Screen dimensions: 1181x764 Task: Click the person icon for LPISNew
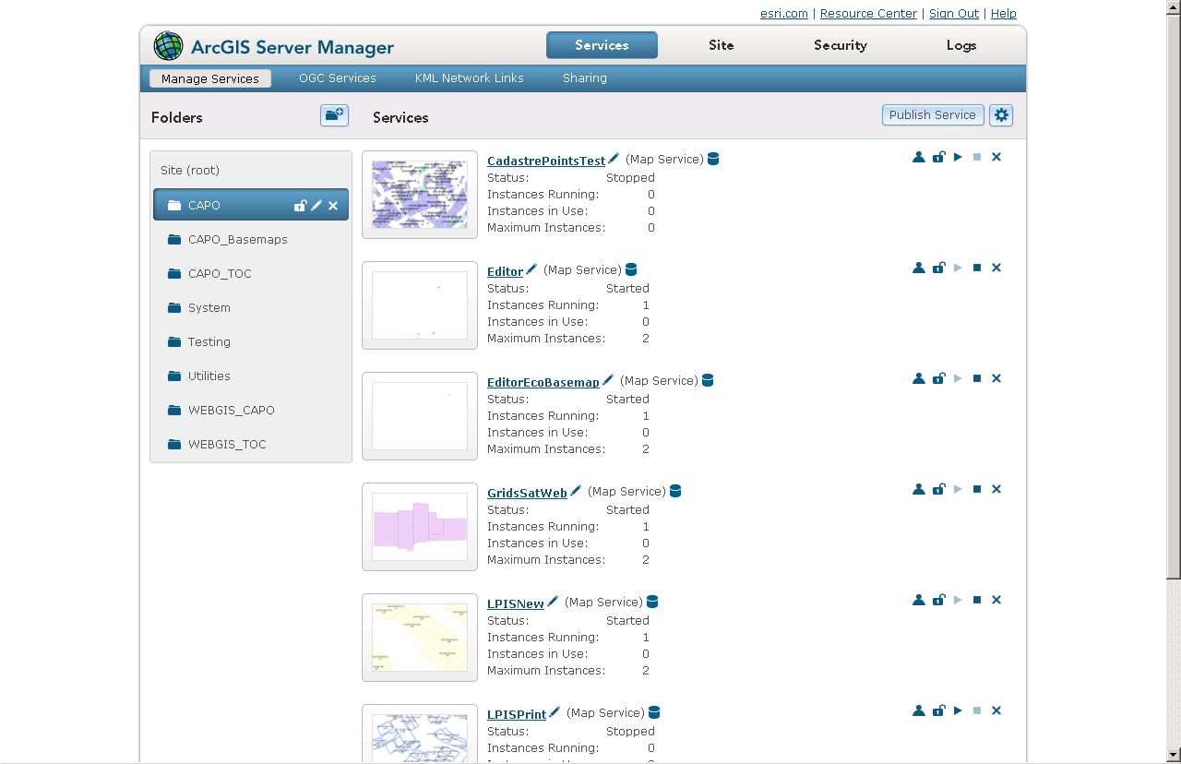pos(919,600)
